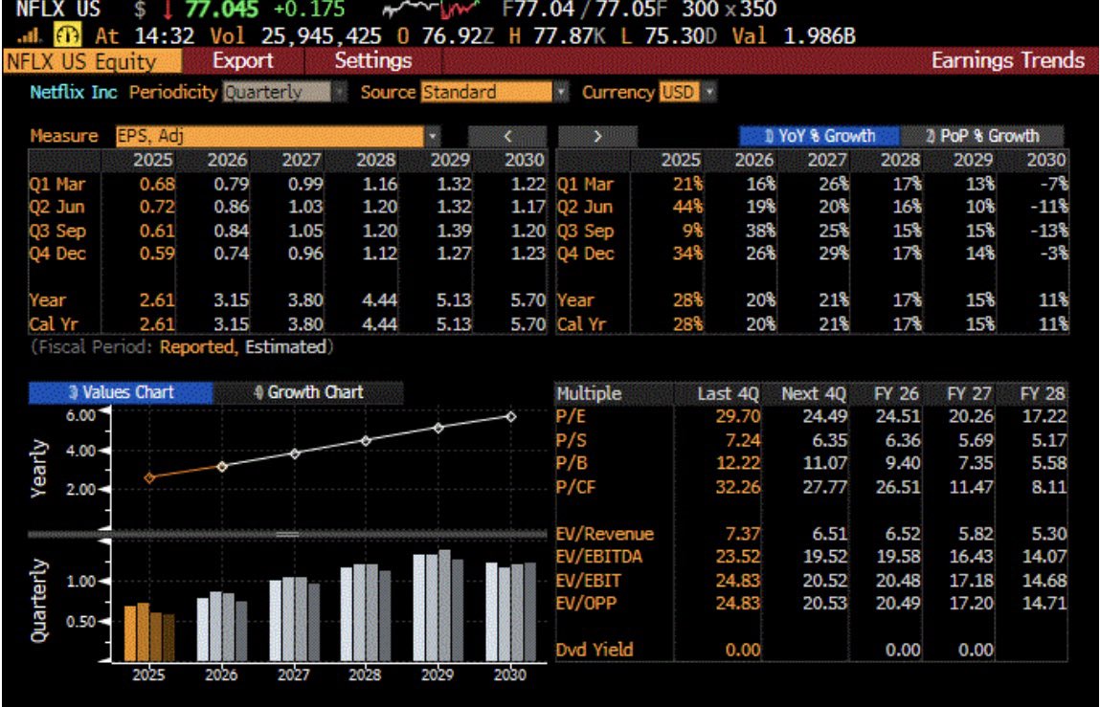The image size is (1100, 707).
Task: Click the Values Chart button
Action: click(x=121, y=392)
